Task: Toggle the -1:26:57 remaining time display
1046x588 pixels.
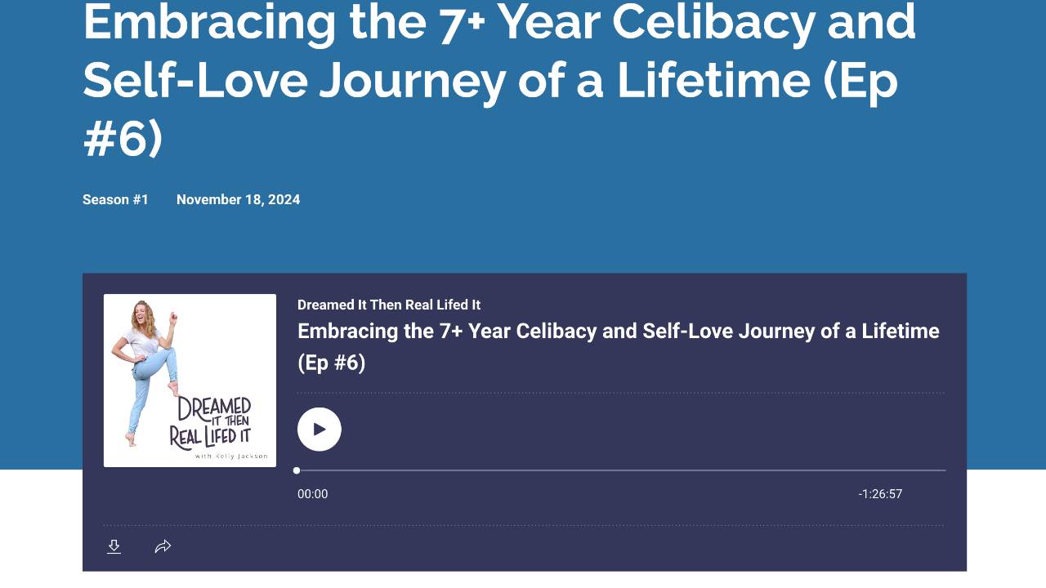Action: 880,494
